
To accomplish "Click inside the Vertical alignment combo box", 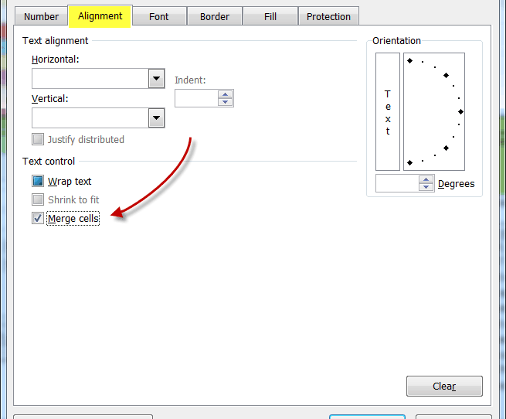I will tap(90, 118).
